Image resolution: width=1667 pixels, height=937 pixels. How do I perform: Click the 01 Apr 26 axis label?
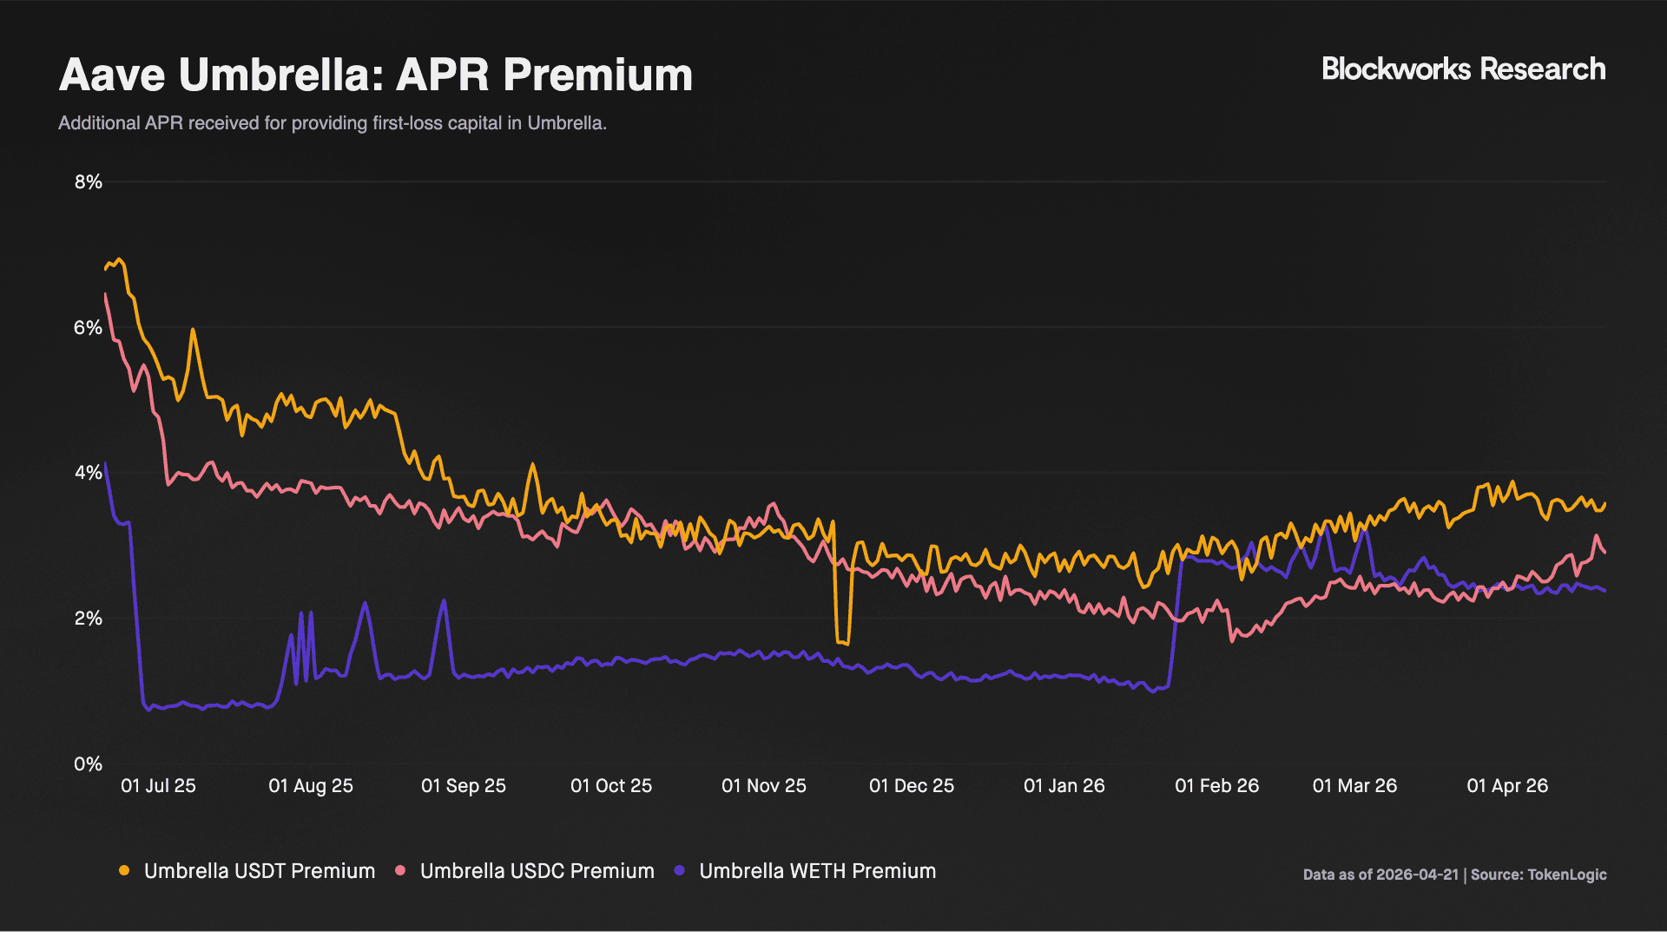1507,786
